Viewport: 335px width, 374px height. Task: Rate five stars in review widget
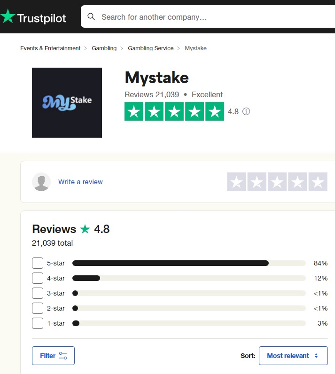click(318, 182)
